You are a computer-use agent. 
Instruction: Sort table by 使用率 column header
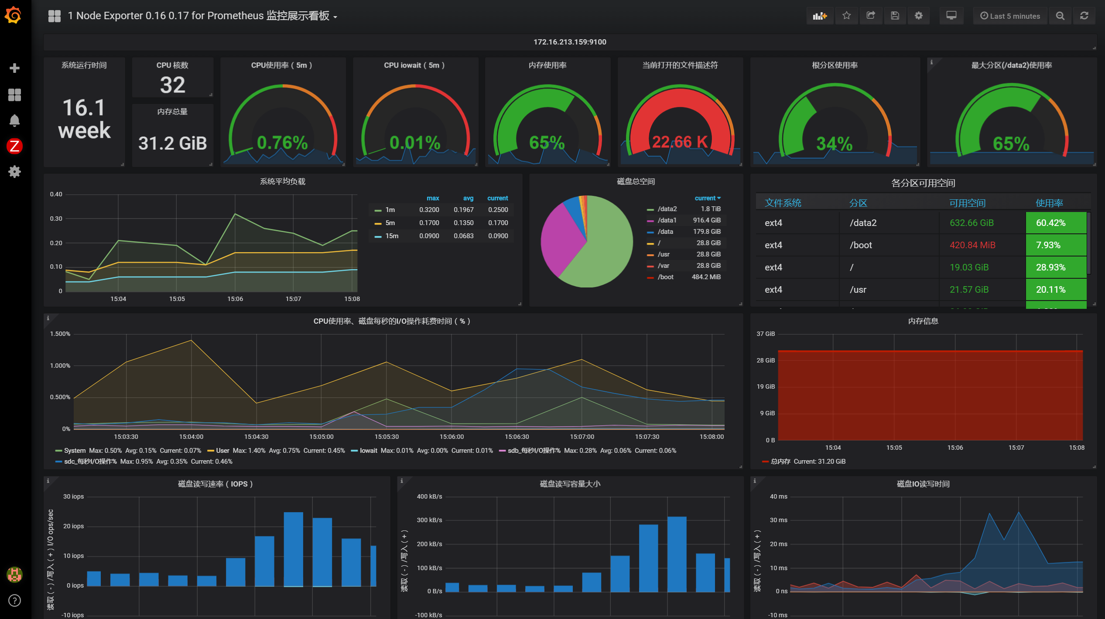(1049, 203)
